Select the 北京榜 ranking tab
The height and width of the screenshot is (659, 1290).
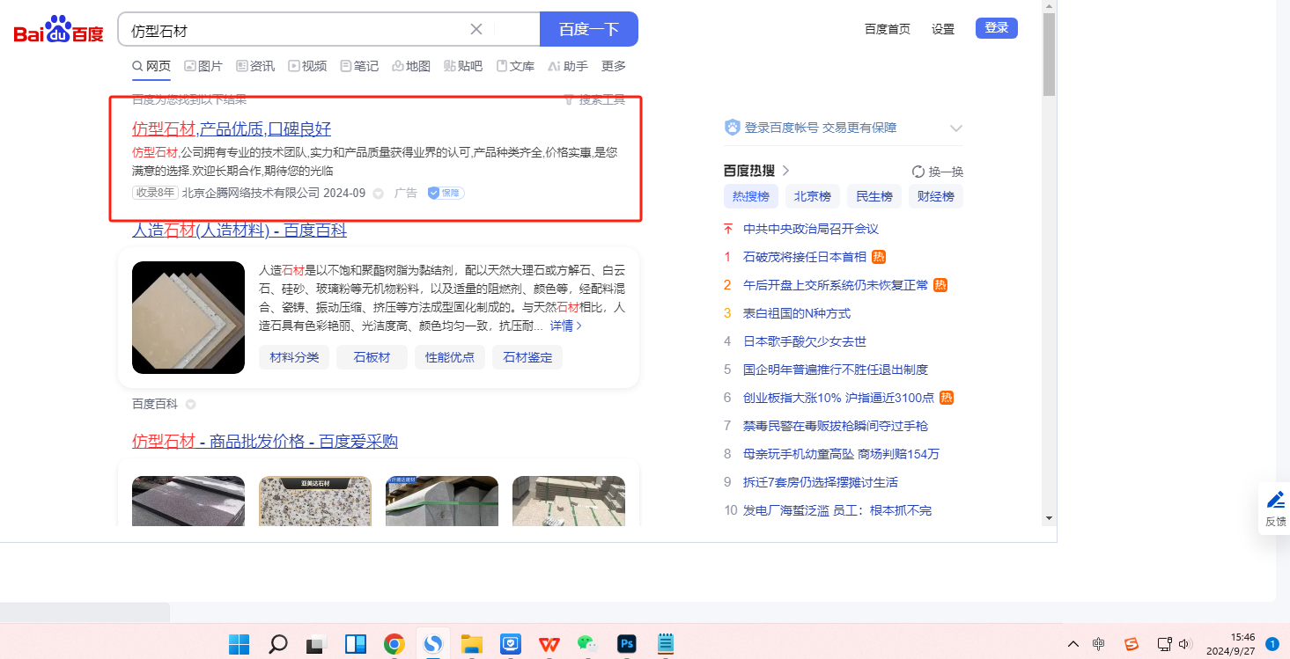point(813,196)
